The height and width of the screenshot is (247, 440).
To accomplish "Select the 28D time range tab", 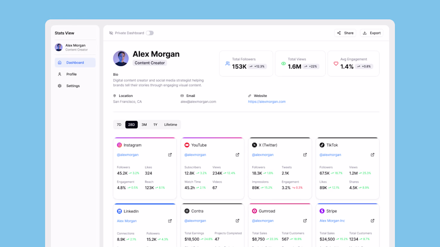I will tap(131, 124).
